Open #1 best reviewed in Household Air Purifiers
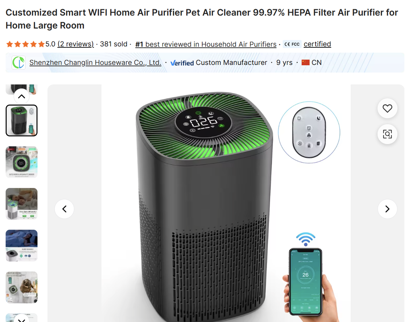This screenshot has width=408, height=322. (206, 45)
